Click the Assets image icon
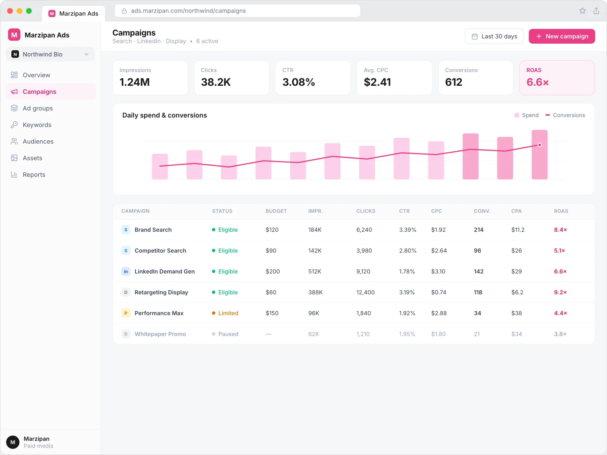The image size is (607, 455). point(14,158)
